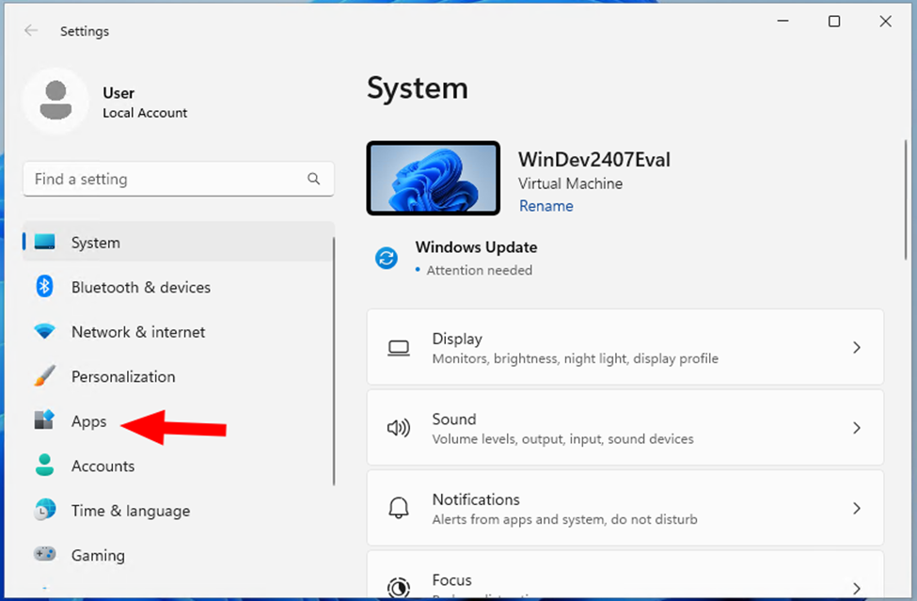The width and height of the screenshot is (917, 601).
Task: Expand the Display settings chevron
Action: [856, 347]
